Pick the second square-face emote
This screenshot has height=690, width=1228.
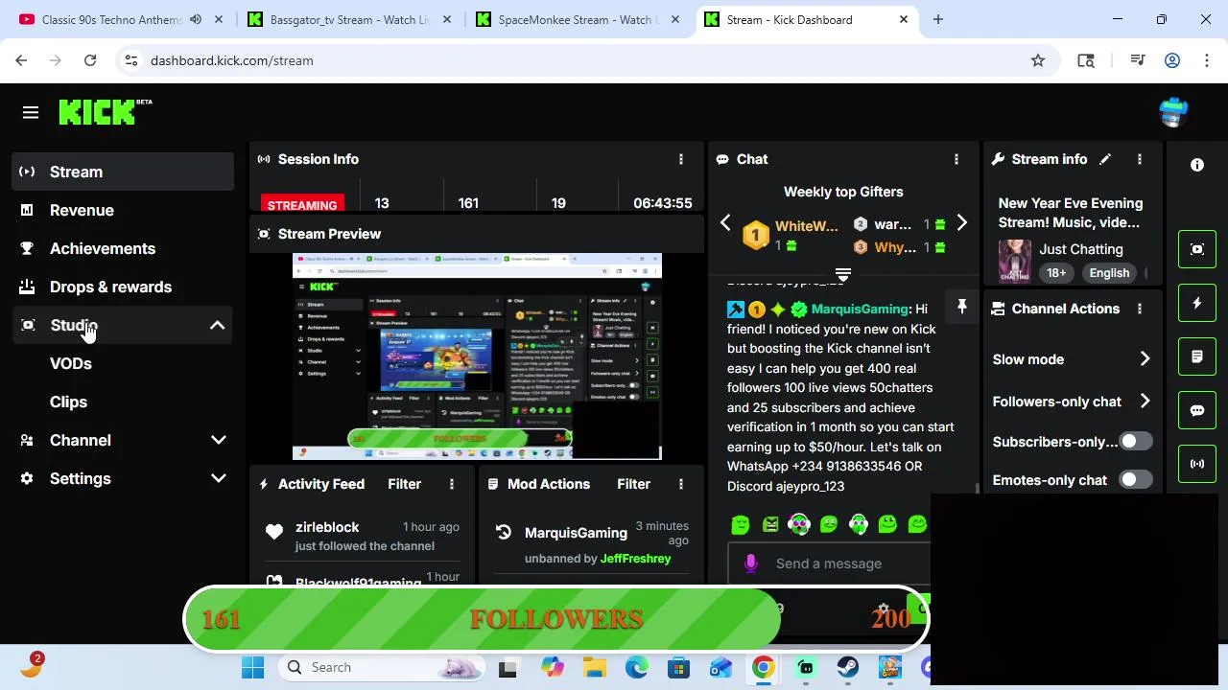[769, 524]
